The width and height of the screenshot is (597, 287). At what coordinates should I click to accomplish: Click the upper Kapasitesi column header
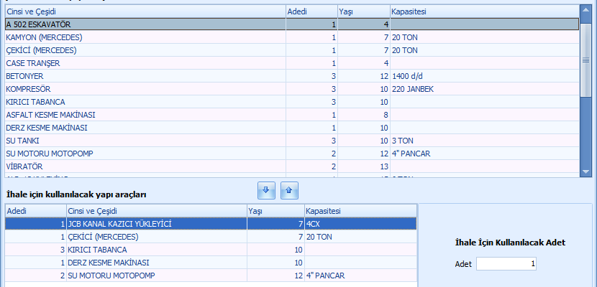point(482,11)
